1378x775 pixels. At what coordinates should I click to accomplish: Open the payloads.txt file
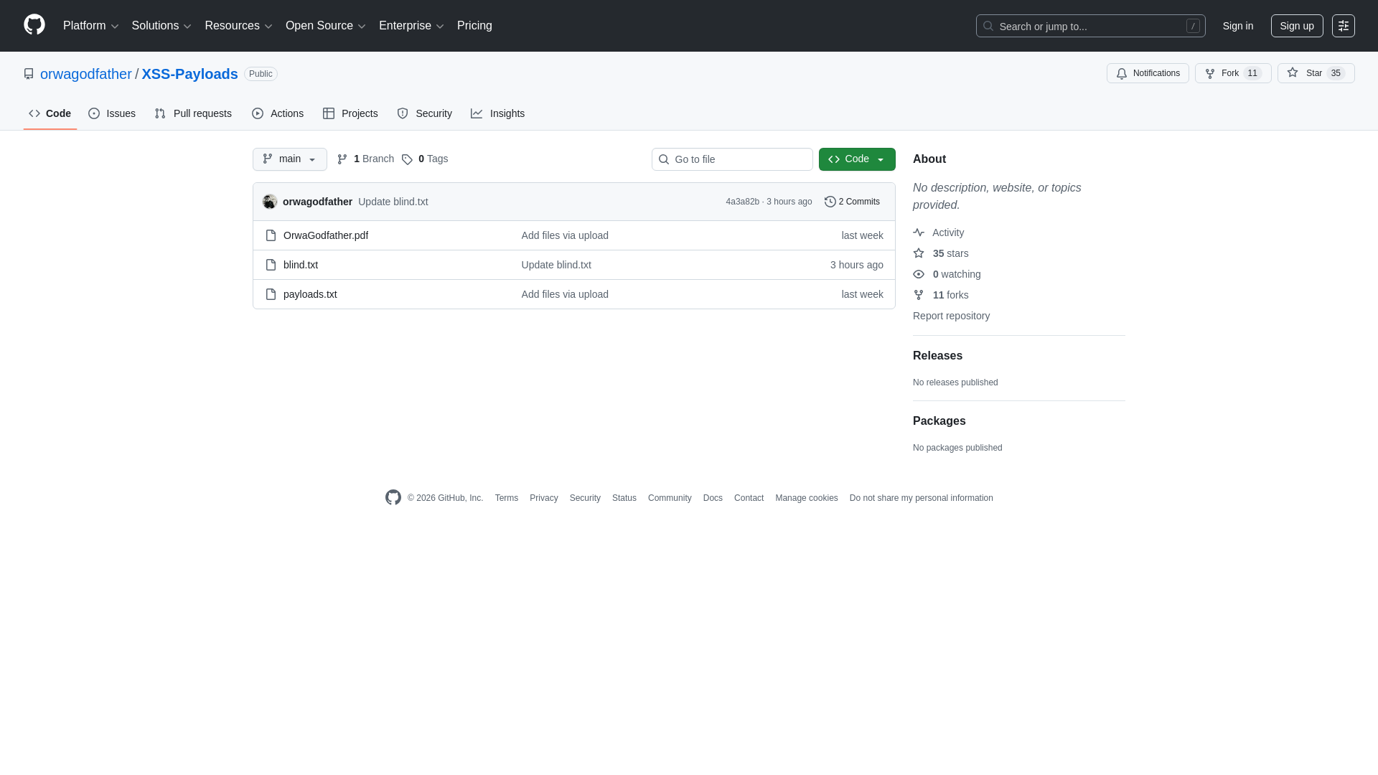tap(309, 294)
